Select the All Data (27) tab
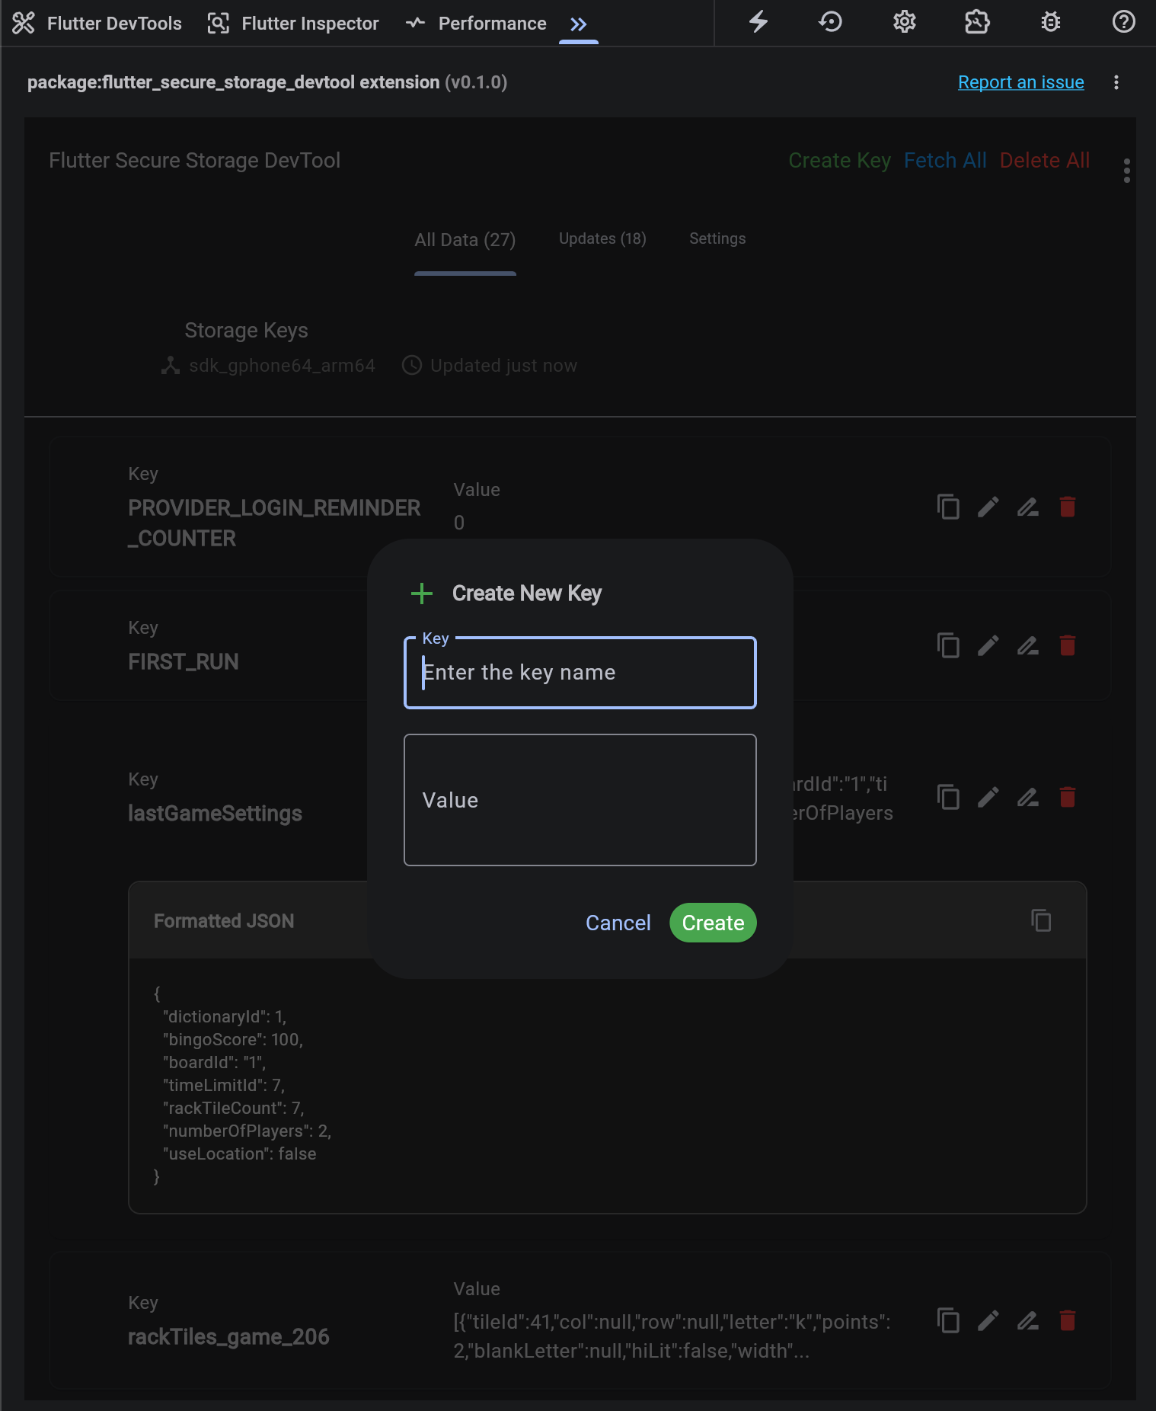This screenshot has height=1411, width=1156. click(465, 240)
